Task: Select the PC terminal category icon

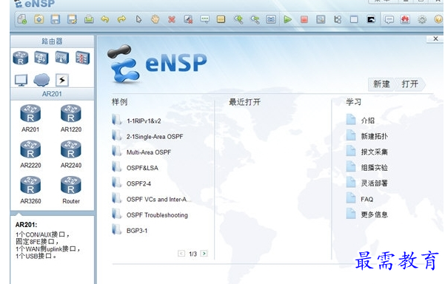Action: coord(21,80)
